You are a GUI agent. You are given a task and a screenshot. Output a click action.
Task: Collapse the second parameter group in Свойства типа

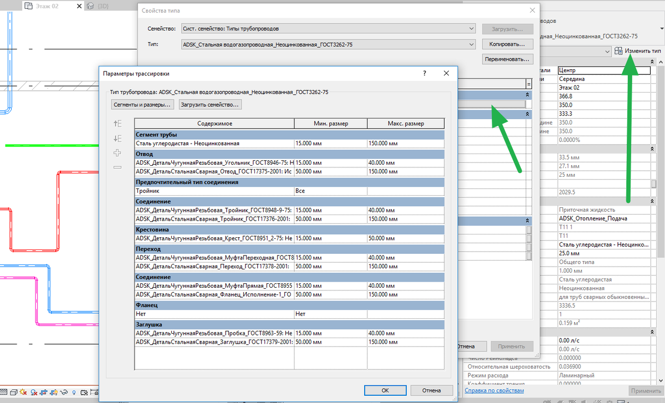point(528,114)
